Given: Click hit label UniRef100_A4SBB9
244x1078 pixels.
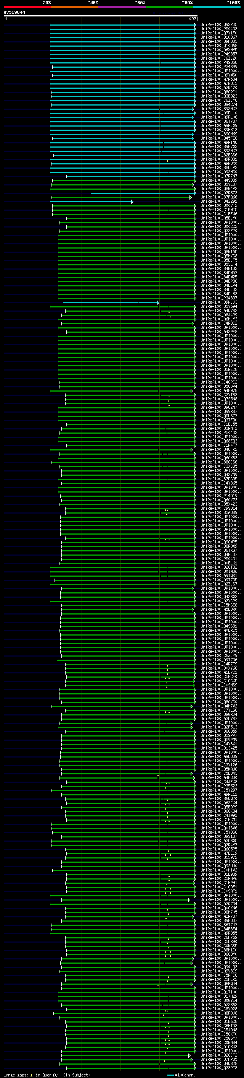Looking at the screenshot, I should 219,180.
